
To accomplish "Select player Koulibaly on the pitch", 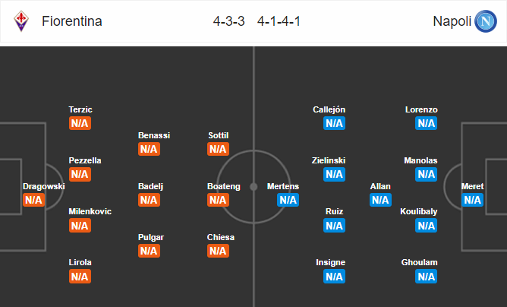I will click(x=418, y=211).
